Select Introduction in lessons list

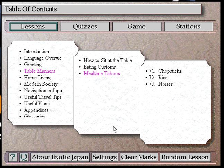[36, 51]
